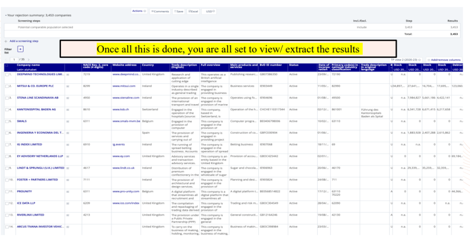The height and width of the screenshot is (243, 470).
Task: Click the icon beside DEEPMIND TECHNOLOGIES row
Action: 68,74
